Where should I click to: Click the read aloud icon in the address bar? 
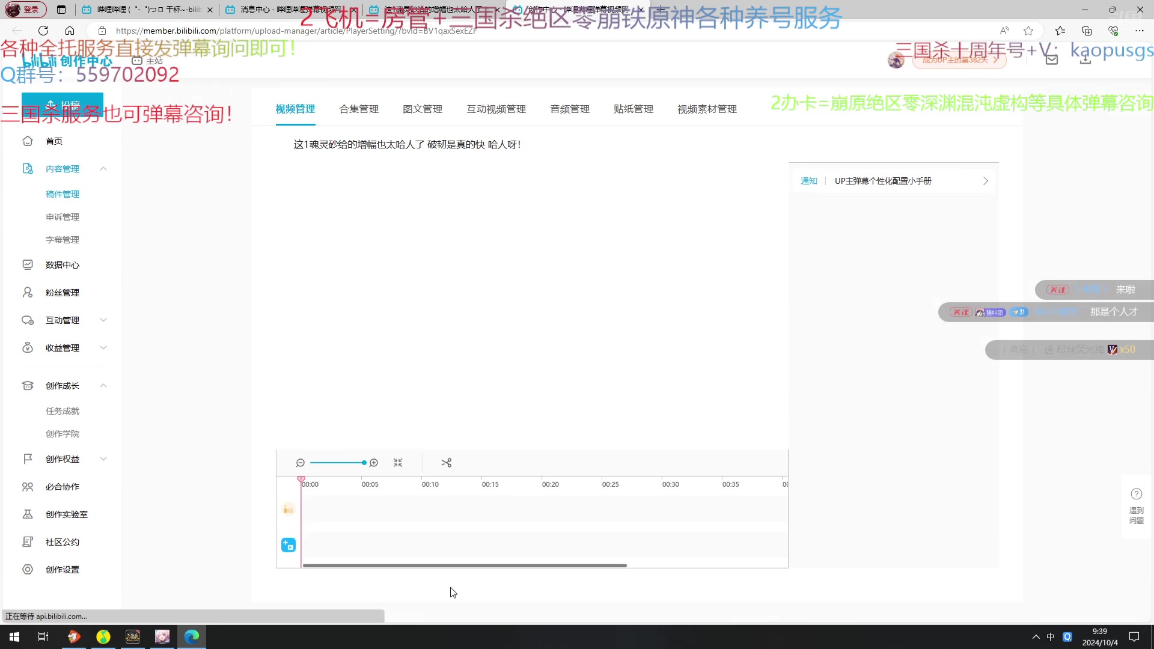pos(1004,31)
